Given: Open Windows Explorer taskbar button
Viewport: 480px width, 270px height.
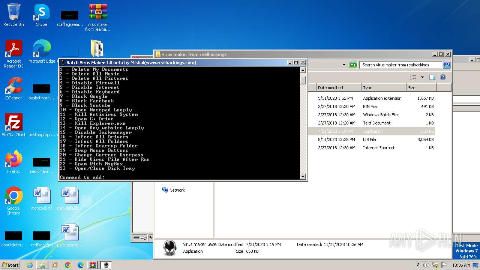Looking at the screenshot, I should (x=42, y=265).
